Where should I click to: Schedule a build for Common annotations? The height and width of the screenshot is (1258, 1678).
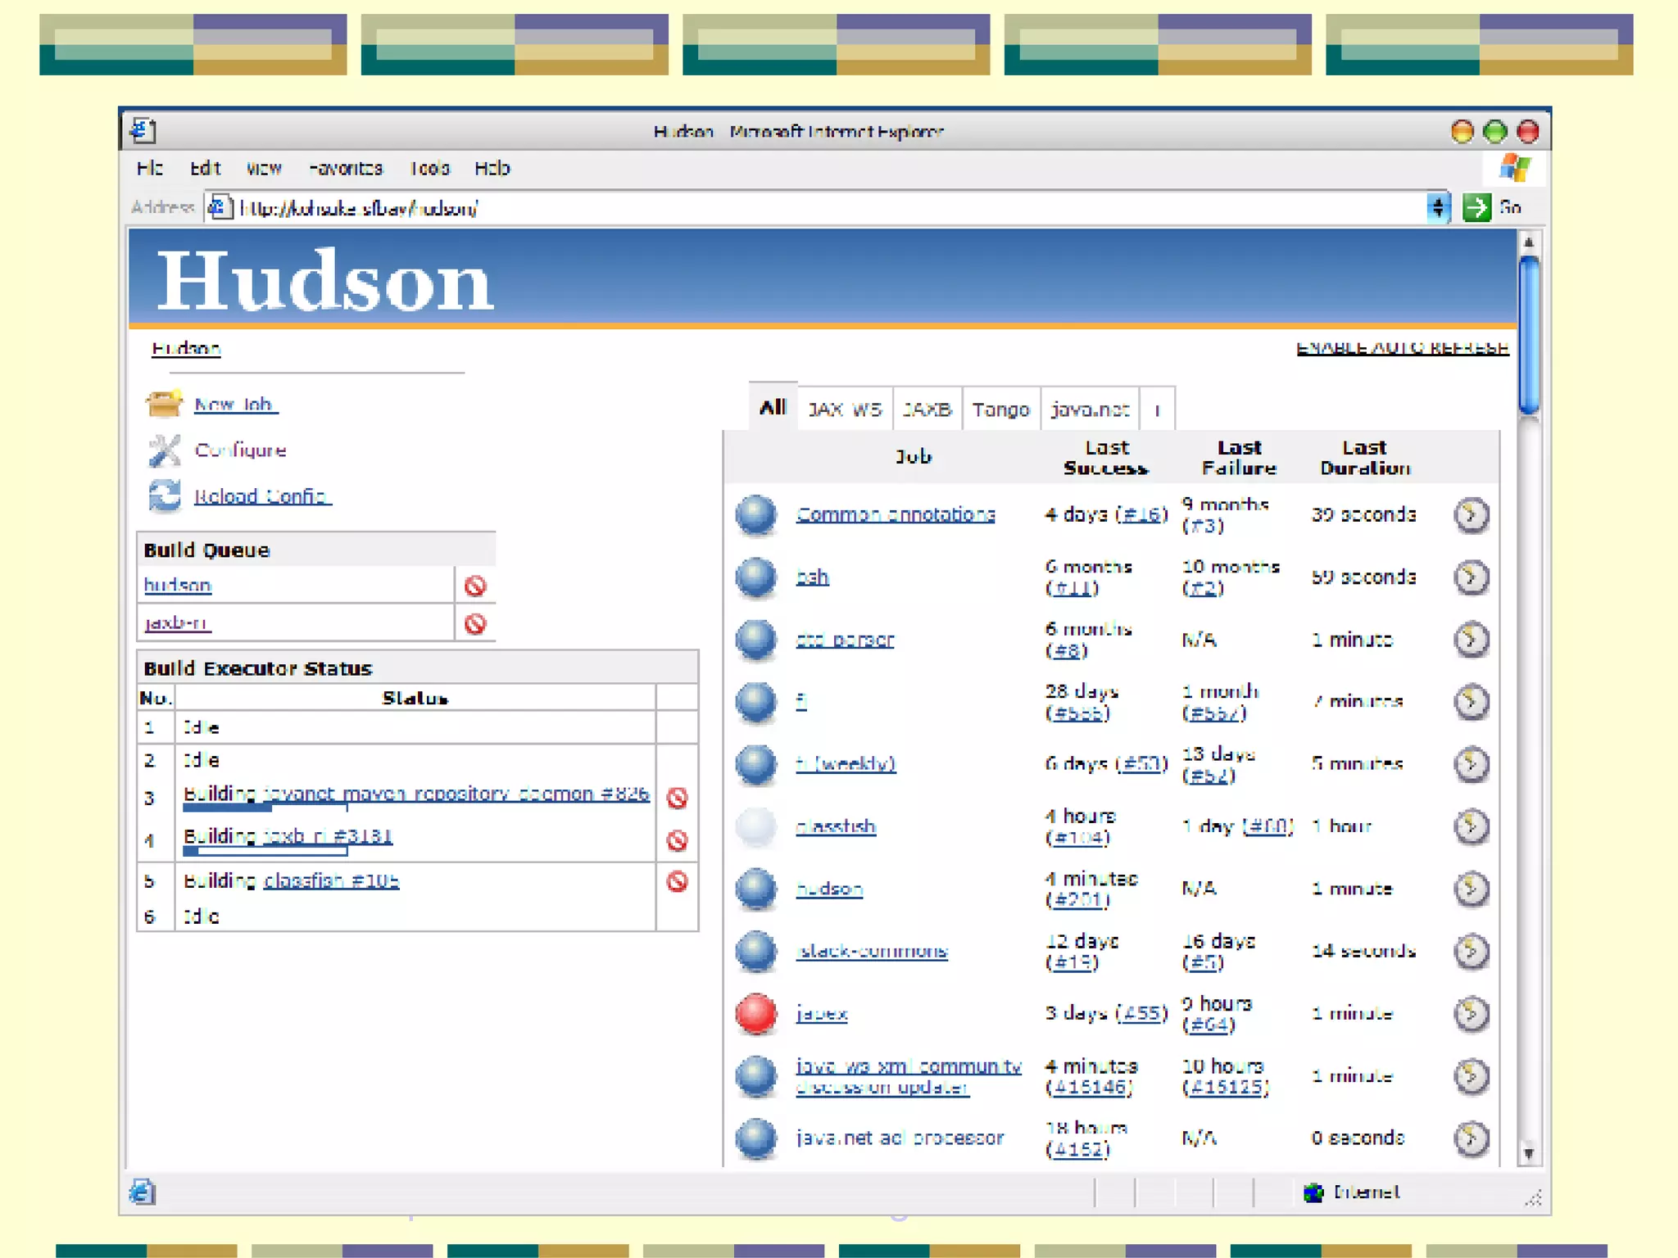click(x=1472, y=515)
